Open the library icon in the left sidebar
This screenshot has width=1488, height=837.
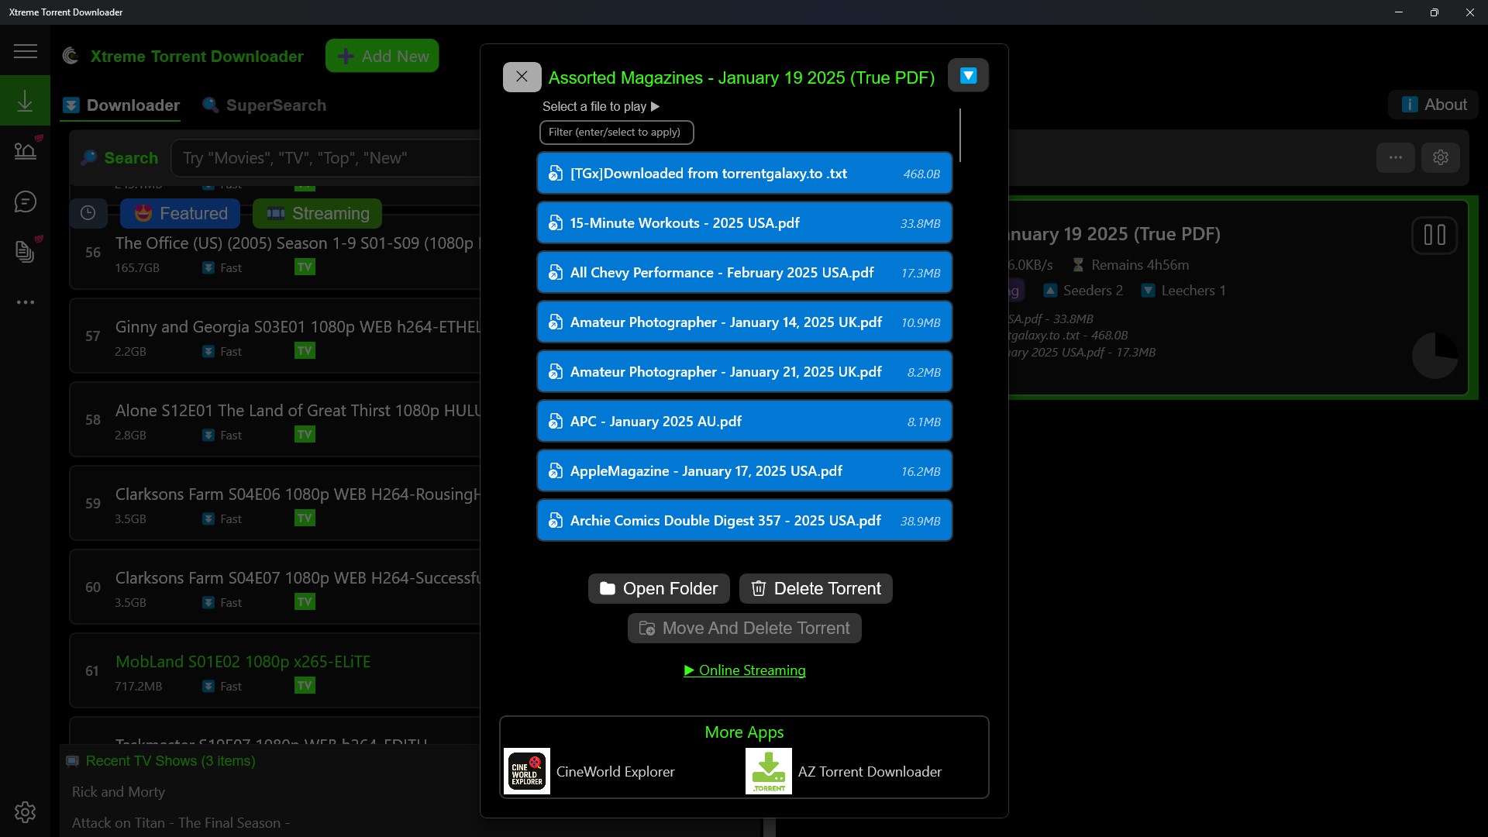tap(25, 150)
